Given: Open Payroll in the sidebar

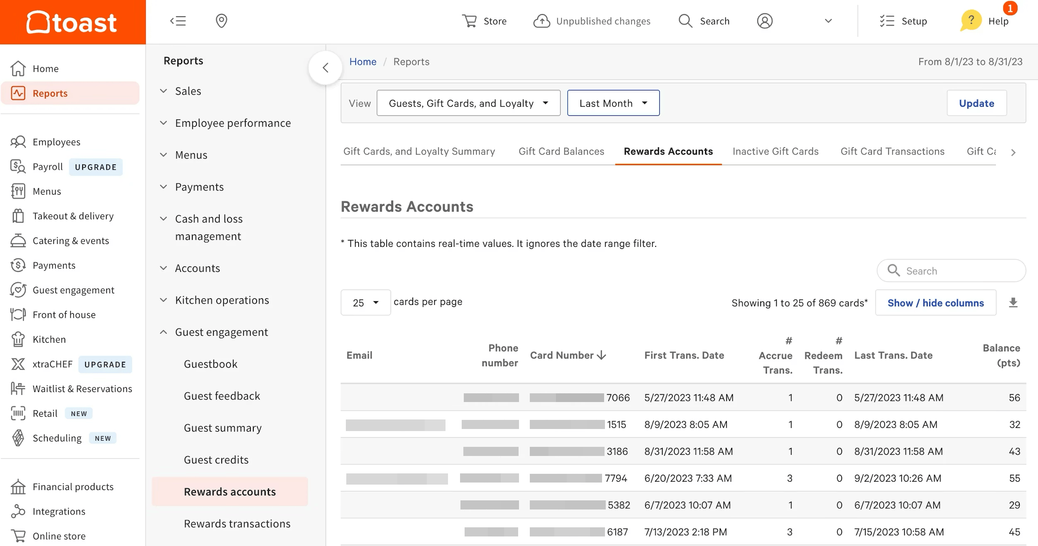Looking at the screenshot, I should 47,167.
